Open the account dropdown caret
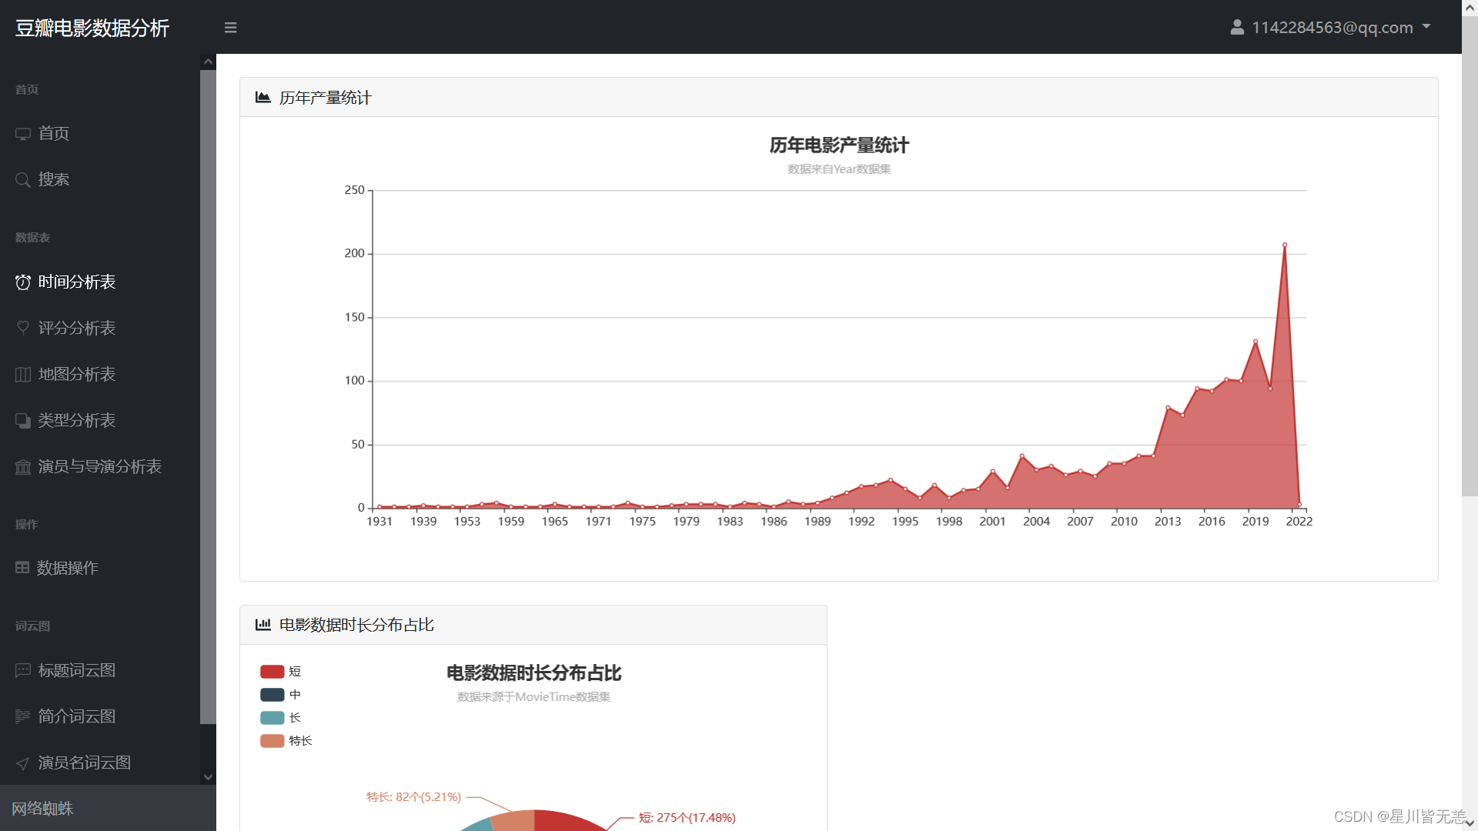1478x831 pixels. click(x=1426, y=27)
